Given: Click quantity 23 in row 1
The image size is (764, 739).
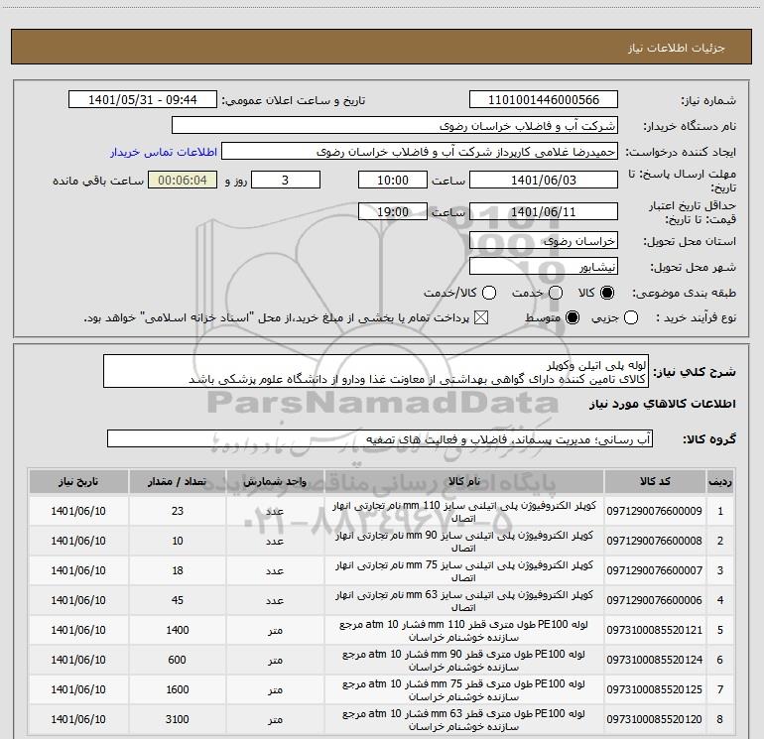Looking at the screenshot, I should (178, 511).
